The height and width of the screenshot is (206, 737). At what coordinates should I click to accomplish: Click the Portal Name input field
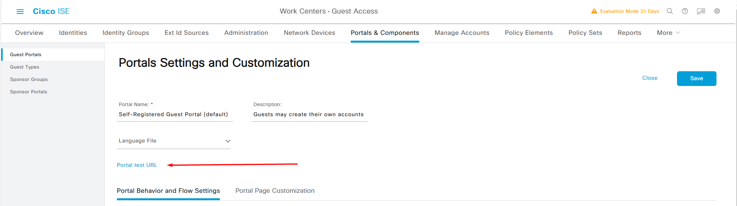(175, 115)
